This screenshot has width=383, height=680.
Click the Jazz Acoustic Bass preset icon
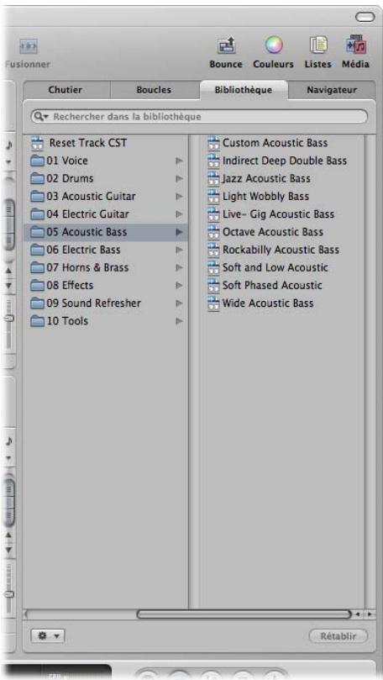click(x=213, y=179)
